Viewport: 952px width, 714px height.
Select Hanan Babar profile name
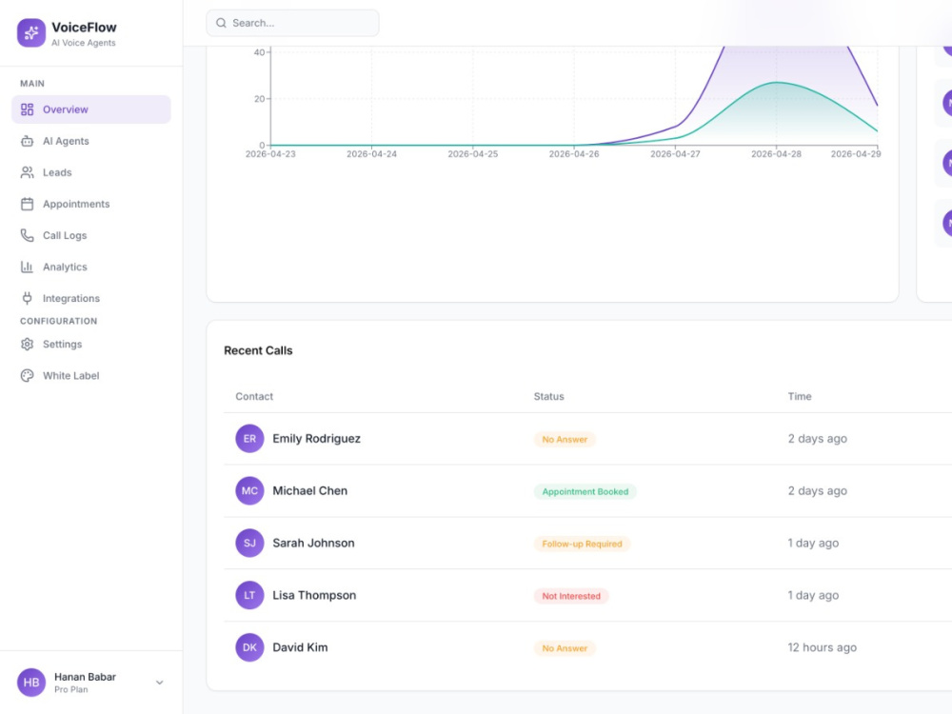point(85,676)
